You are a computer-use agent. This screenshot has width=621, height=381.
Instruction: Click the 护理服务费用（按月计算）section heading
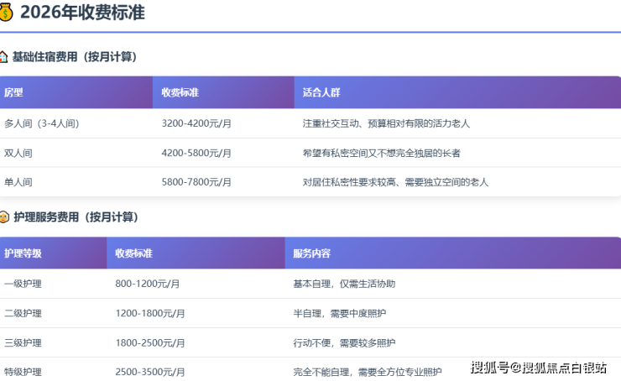pos(76,217)
